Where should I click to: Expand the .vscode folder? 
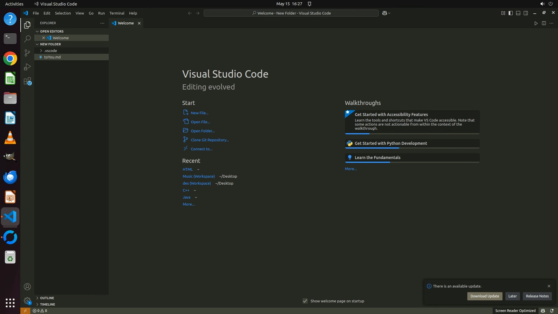pyautogui.click(x=51, y=51)
